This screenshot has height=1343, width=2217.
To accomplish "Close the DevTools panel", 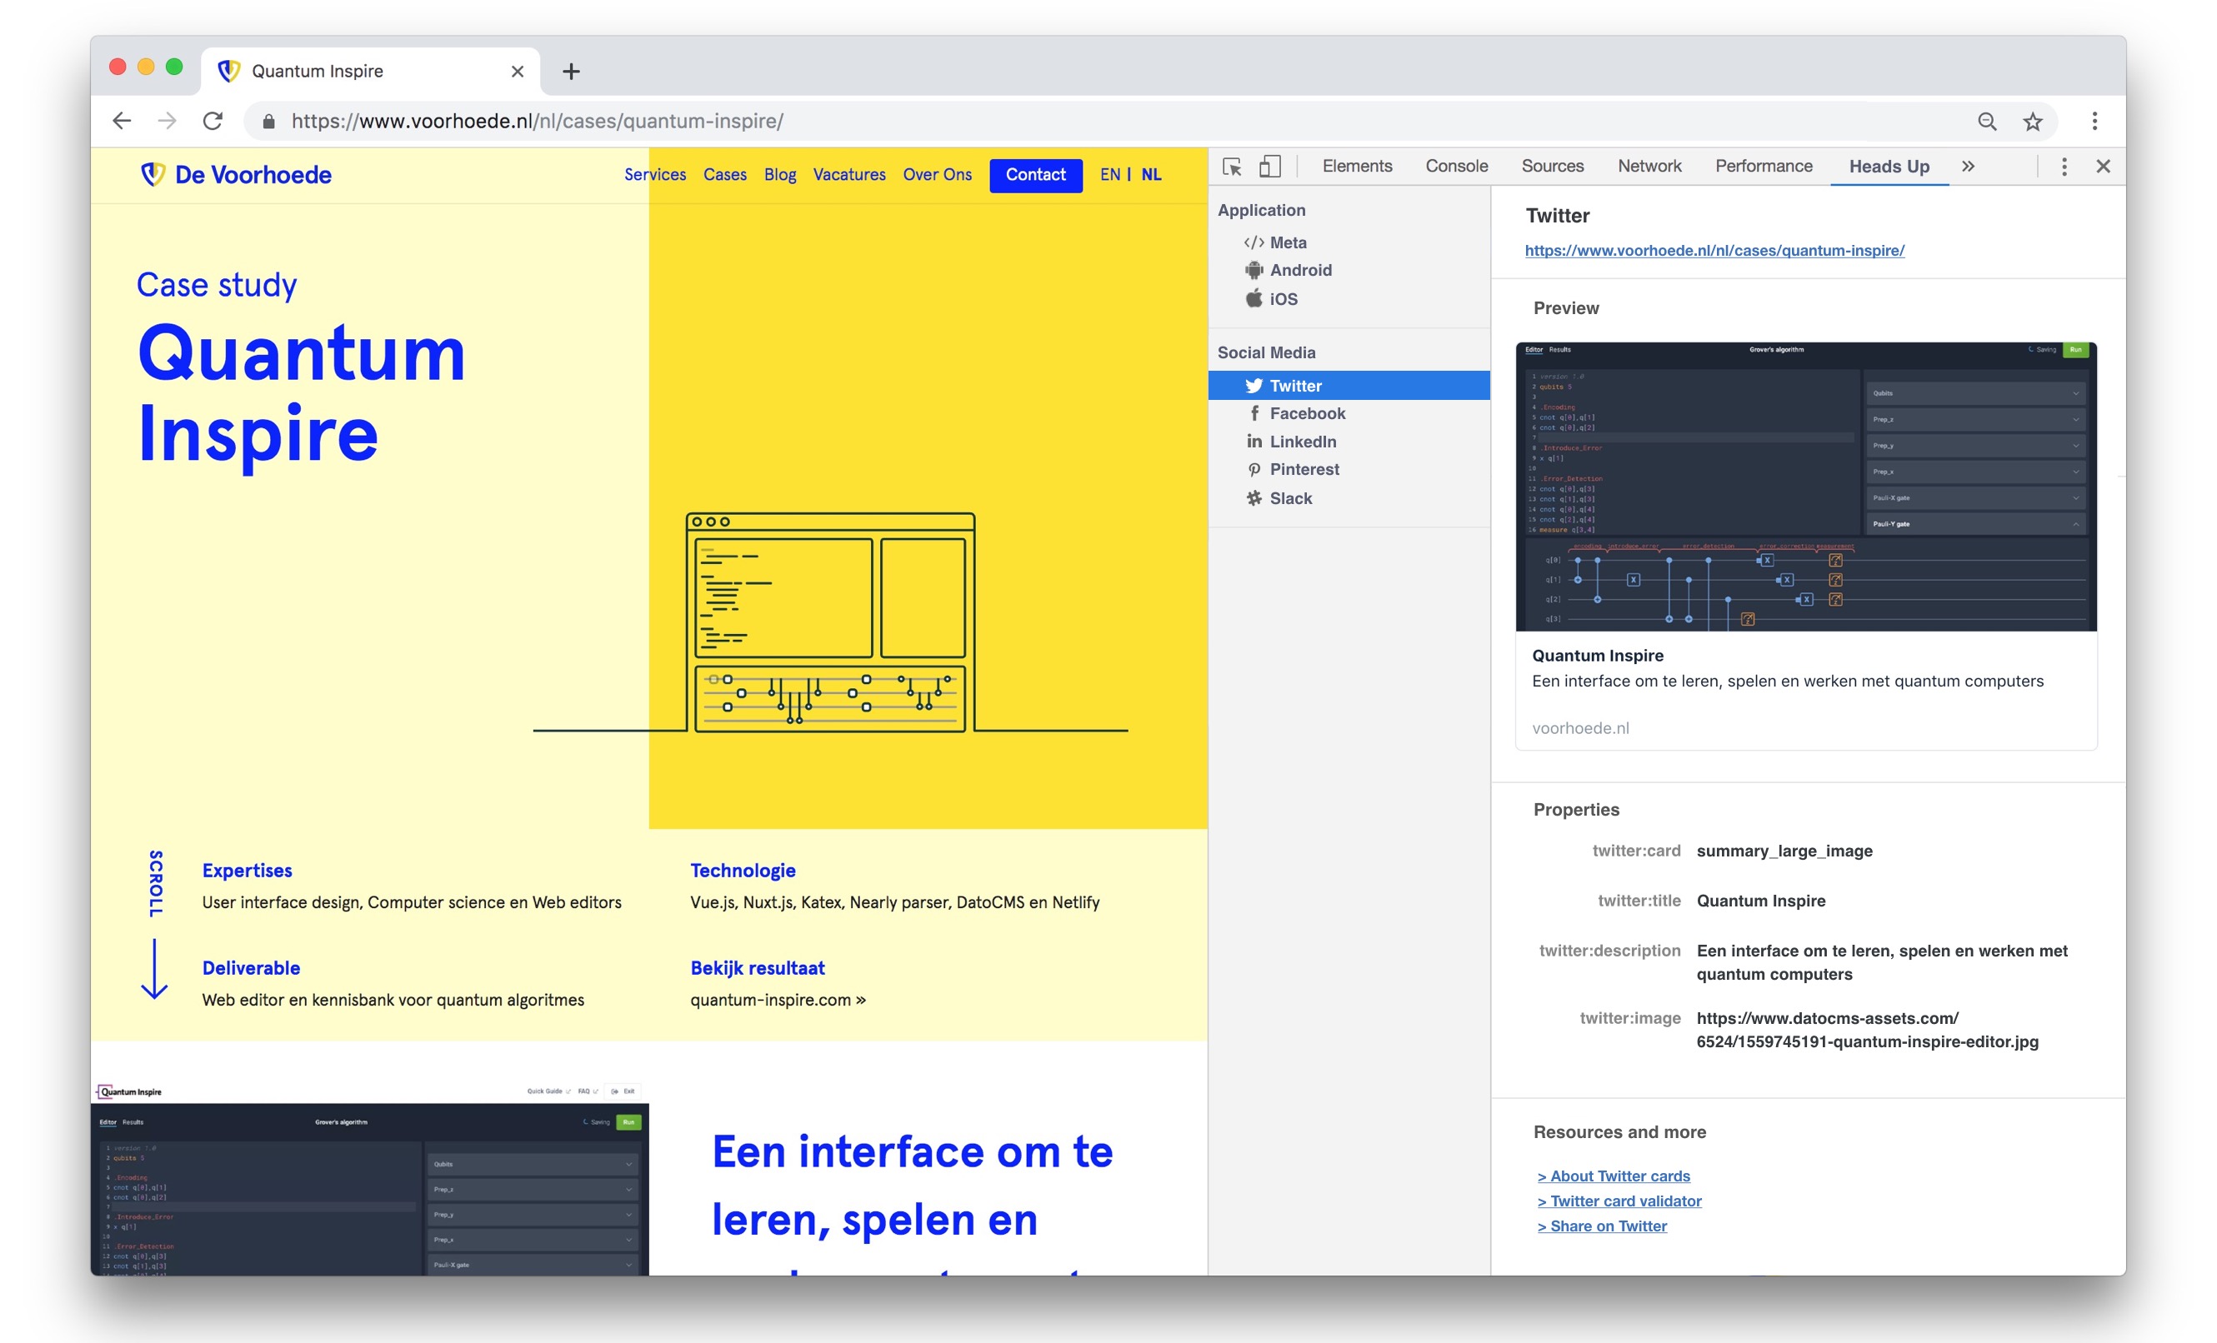I will (2103, 167).
